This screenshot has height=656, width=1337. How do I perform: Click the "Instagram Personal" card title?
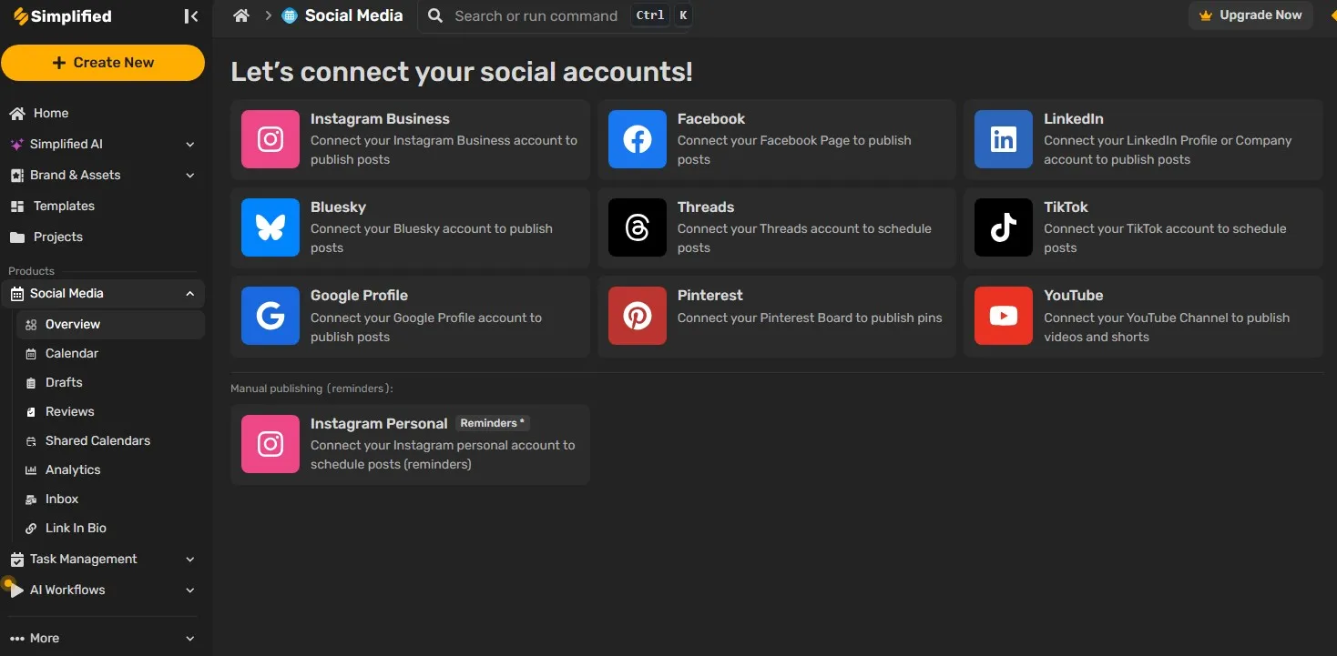(379, 423)
